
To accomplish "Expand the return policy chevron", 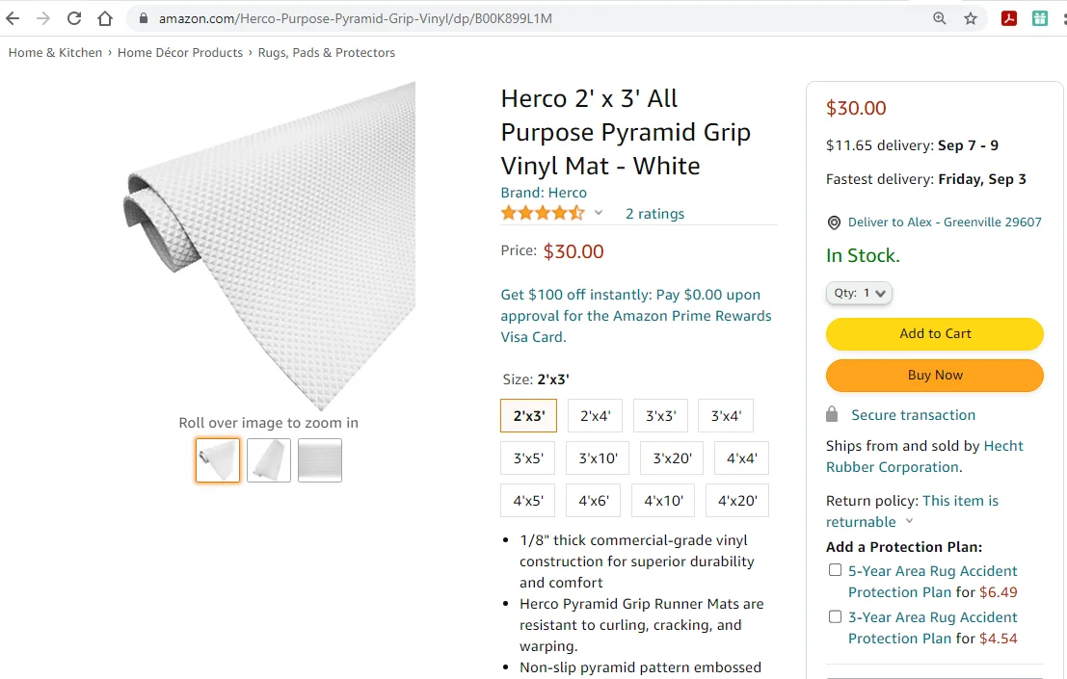I will coord(908,522).
